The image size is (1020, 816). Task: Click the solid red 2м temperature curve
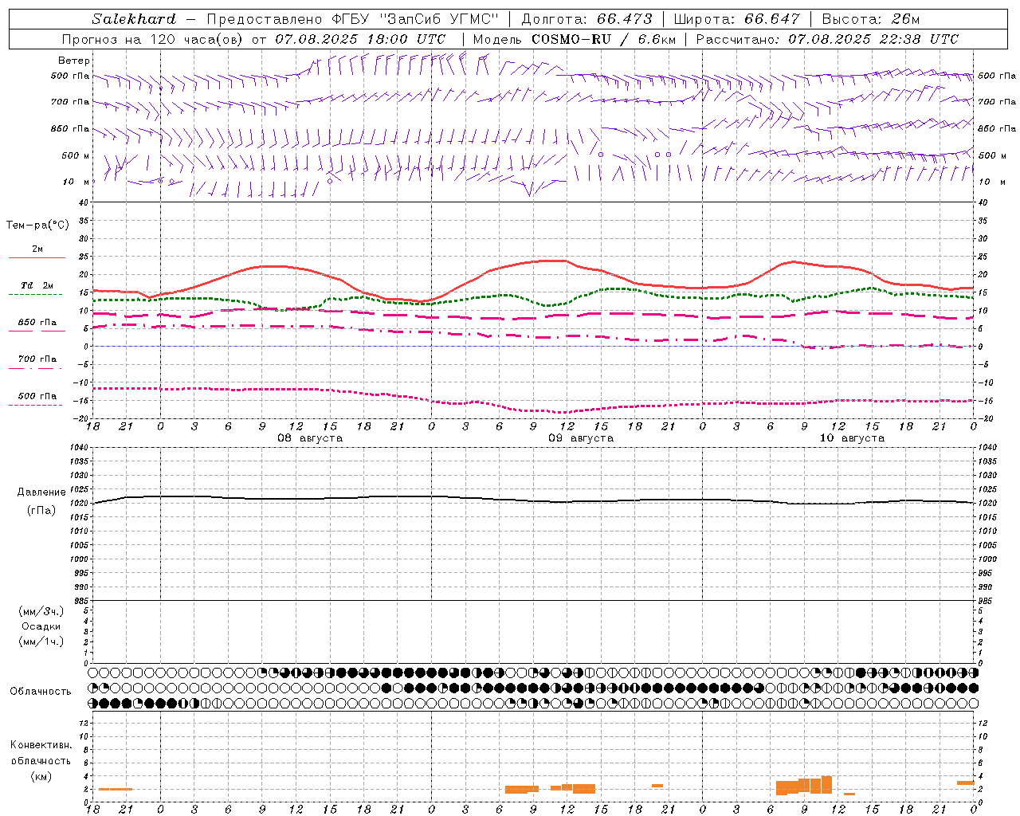click(534, 264)
